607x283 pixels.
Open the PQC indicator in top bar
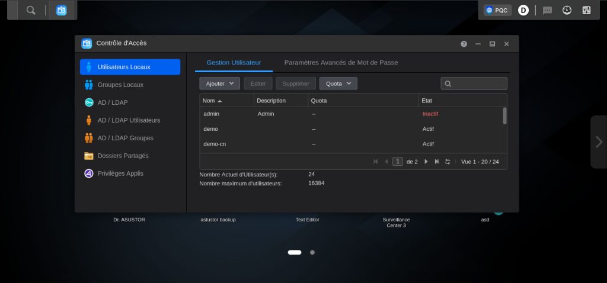point(497,11)
